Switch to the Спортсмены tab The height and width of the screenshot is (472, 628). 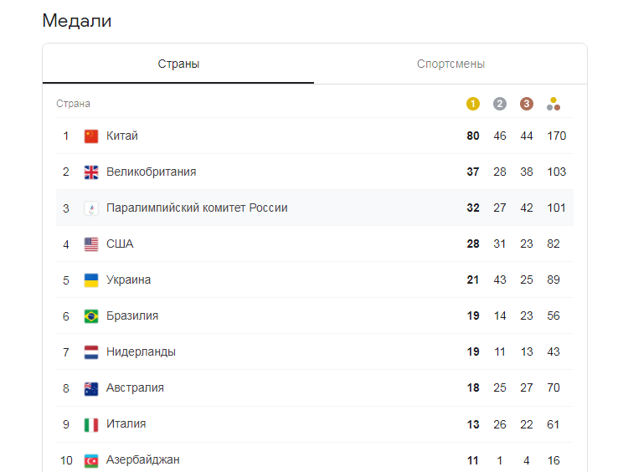click(x=450, y=64)
